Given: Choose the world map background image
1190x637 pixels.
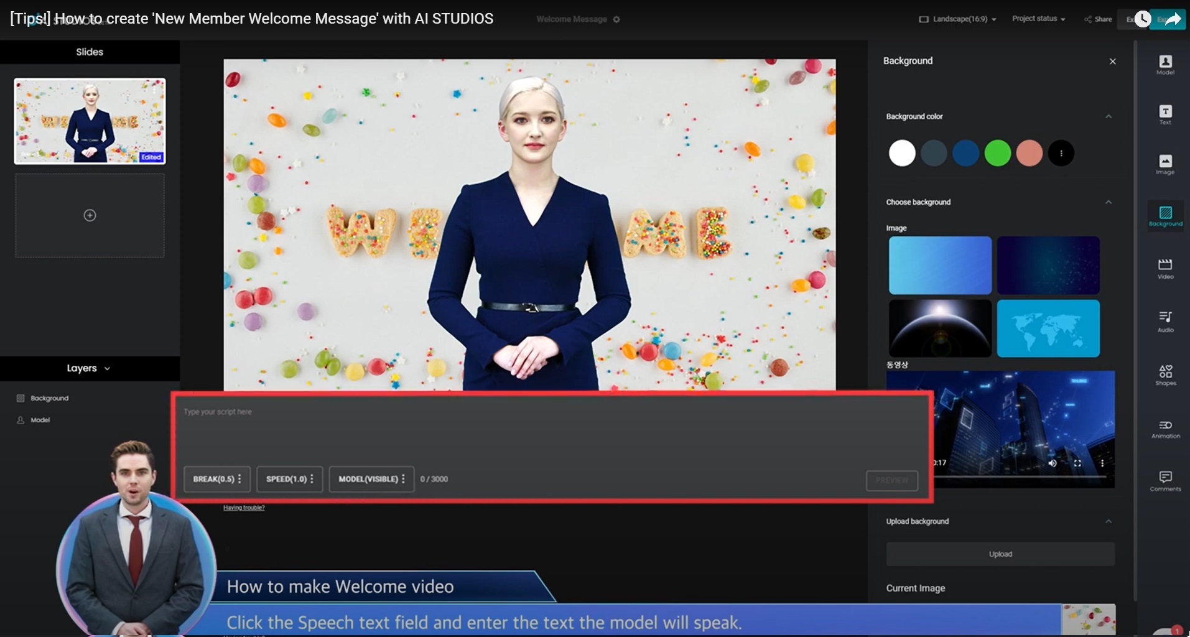Looking at the screenshot, I should click(1048, 328).
